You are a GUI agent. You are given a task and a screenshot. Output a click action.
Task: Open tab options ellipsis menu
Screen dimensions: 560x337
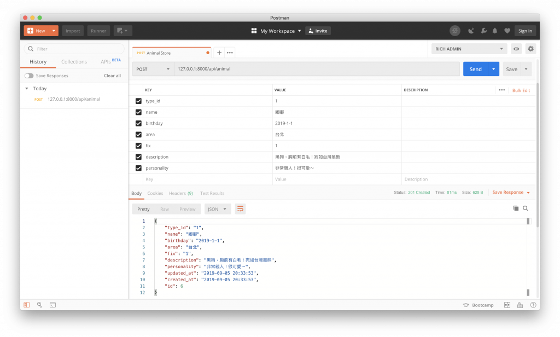[x=230, y=53]
